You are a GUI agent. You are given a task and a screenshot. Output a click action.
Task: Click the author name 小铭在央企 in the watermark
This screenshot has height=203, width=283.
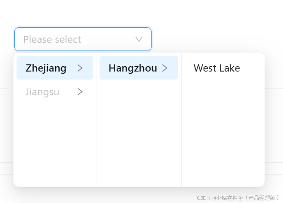pos(228,197)
